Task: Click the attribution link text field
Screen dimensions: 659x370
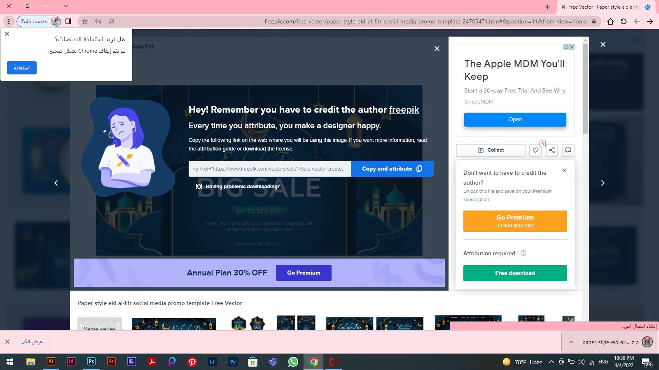Action: tap(269, 169)
